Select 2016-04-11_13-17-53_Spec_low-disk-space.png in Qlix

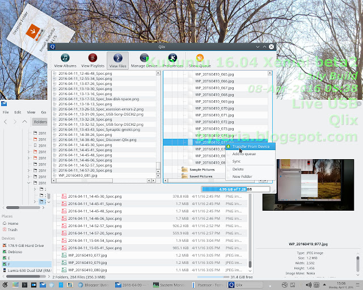[99, 99]
